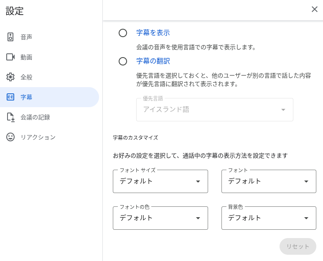Open the 優先言語 dropdown showing アイスランド語
323x261 pixels.
tap(215, 110)
